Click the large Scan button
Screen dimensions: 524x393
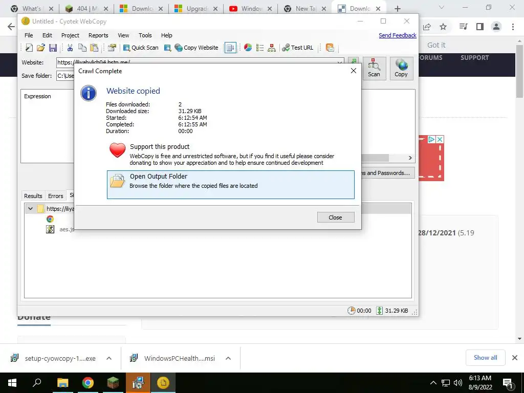[374, 69]
